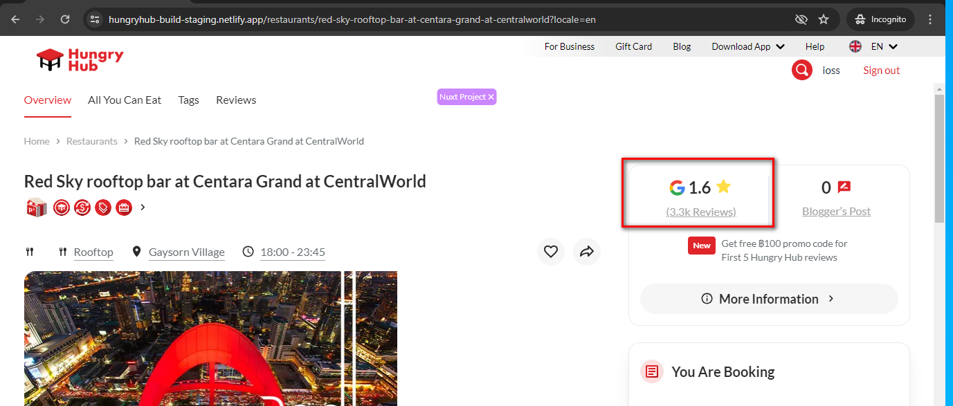Reload the page in browser
Image resolution: width=953 pixels, height=406 pixels.
pyautogui.click(x=65, y=19)
